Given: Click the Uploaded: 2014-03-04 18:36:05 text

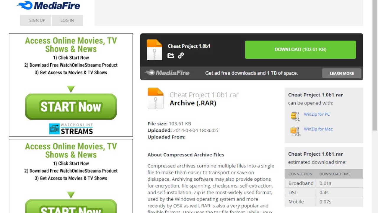Looking at the screenshot, I should point(183,130).
